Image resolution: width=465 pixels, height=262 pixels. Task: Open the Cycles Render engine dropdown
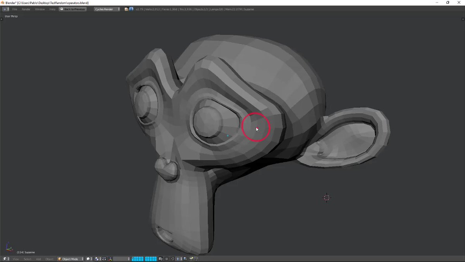107,9
